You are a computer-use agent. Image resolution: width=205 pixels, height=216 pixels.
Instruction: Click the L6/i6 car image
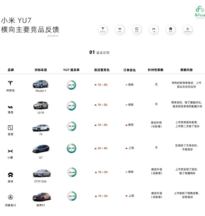point(41,105)
